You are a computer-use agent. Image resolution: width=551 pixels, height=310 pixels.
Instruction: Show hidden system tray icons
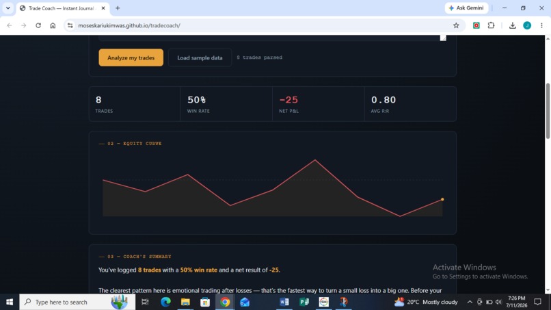click(470, 302)
